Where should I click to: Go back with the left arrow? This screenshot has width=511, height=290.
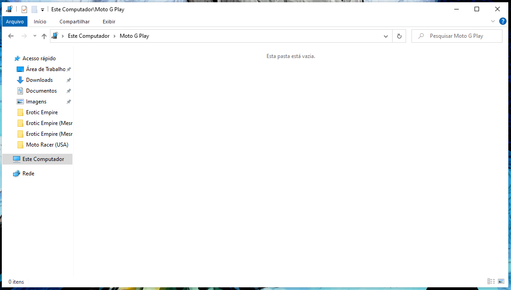[x=11, y=36]
